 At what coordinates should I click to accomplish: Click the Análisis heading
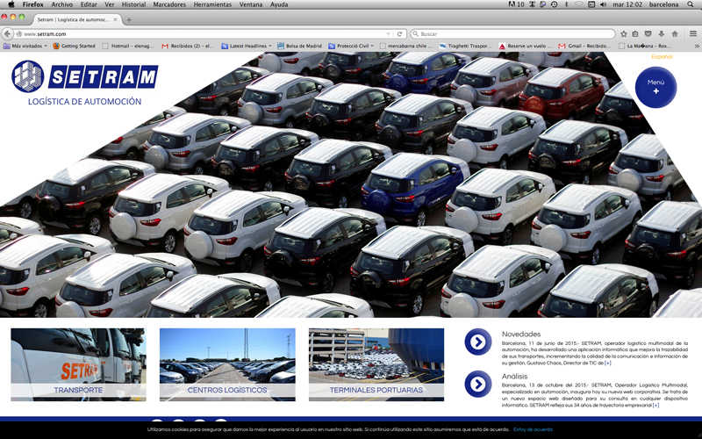click(x=514, y=377)
